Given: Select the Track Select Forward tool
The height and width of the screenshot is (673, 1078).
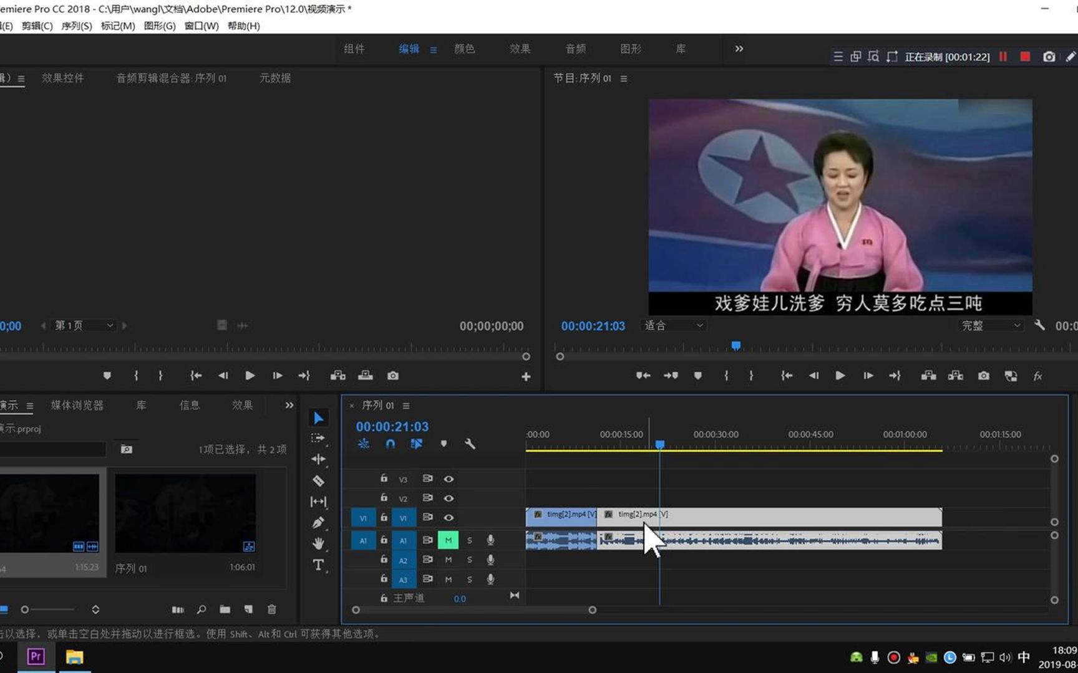Looking at the screenshot, I should point(318,438).
